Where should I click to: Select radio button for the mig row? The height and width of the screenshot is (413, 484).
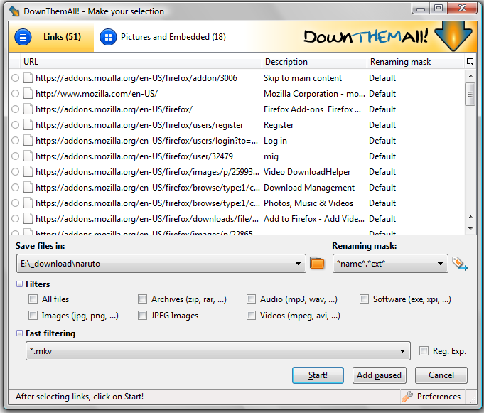[x=15, y=156]
